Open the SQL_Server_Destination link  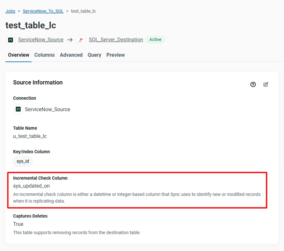coord(116,40)
